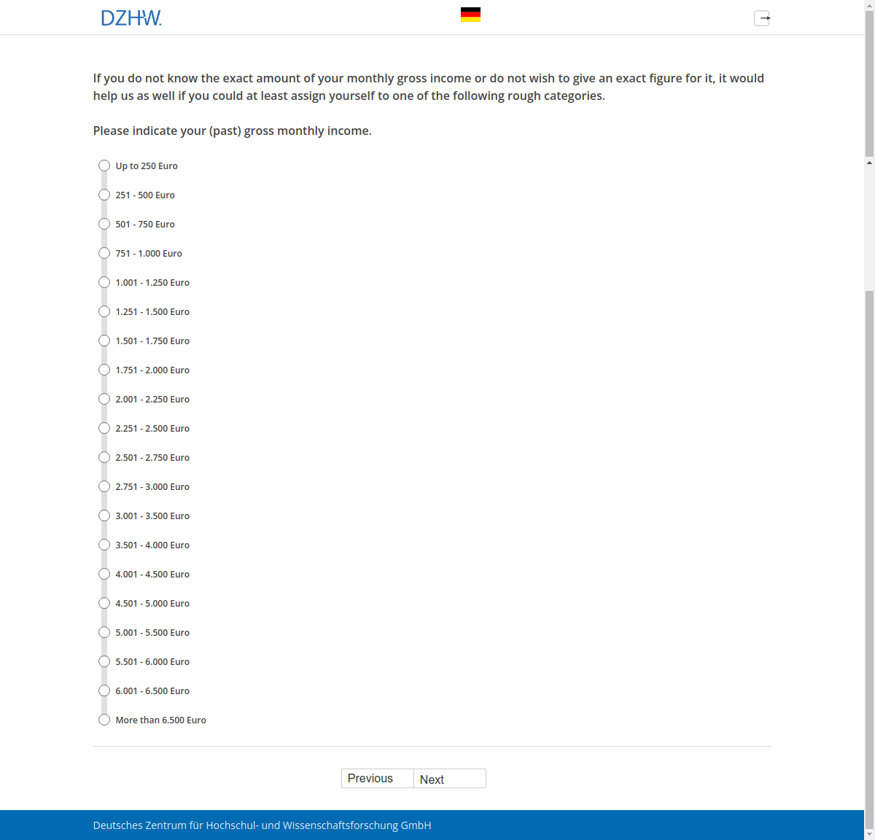Screen dimensions: 875x840
Task: Choose 1.751 - 2.000 Euro income category
Action: 104,370
